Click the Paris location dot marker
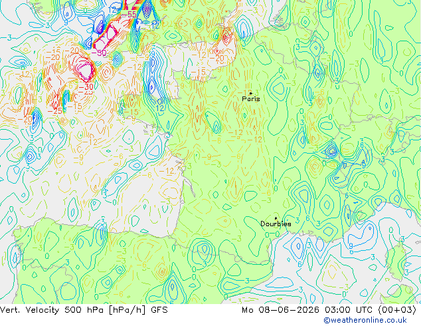The height and width of the screenshot is (326, 421). (251, 93)
